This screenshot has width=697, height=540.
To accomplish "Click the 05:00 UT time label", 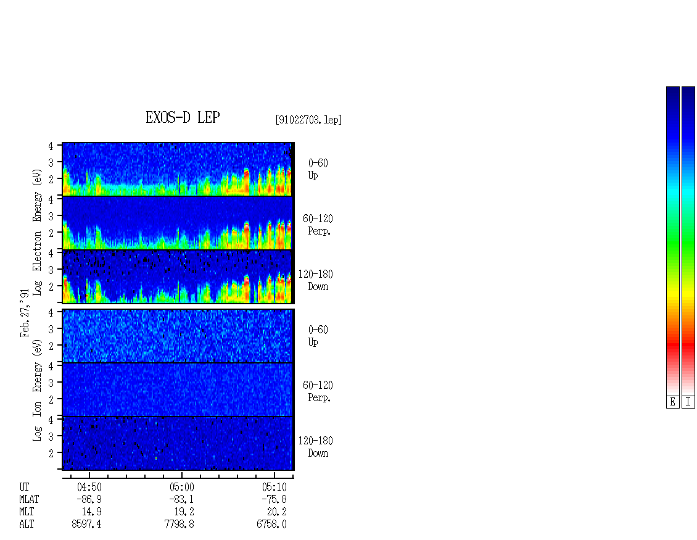I will (182, 487).
